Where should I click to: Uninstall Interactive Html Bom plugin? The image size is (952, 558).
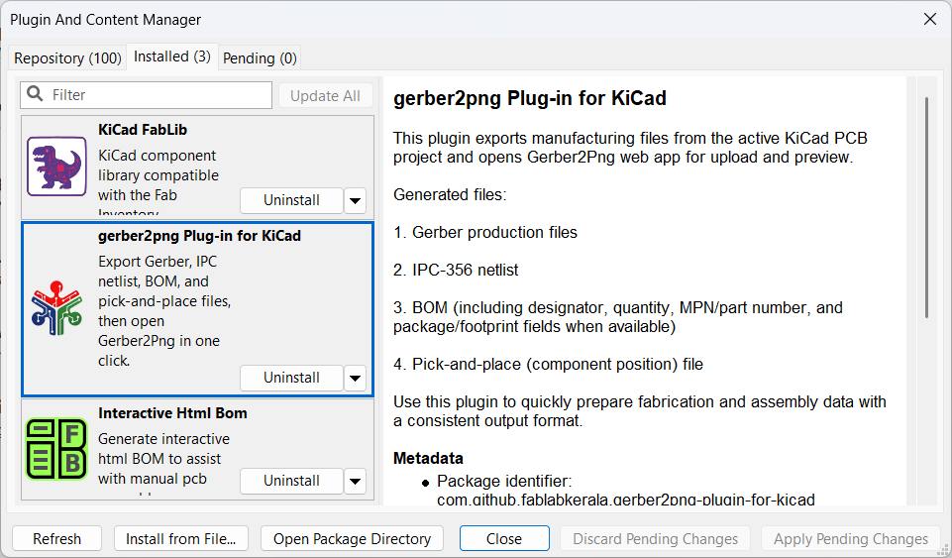291,481
